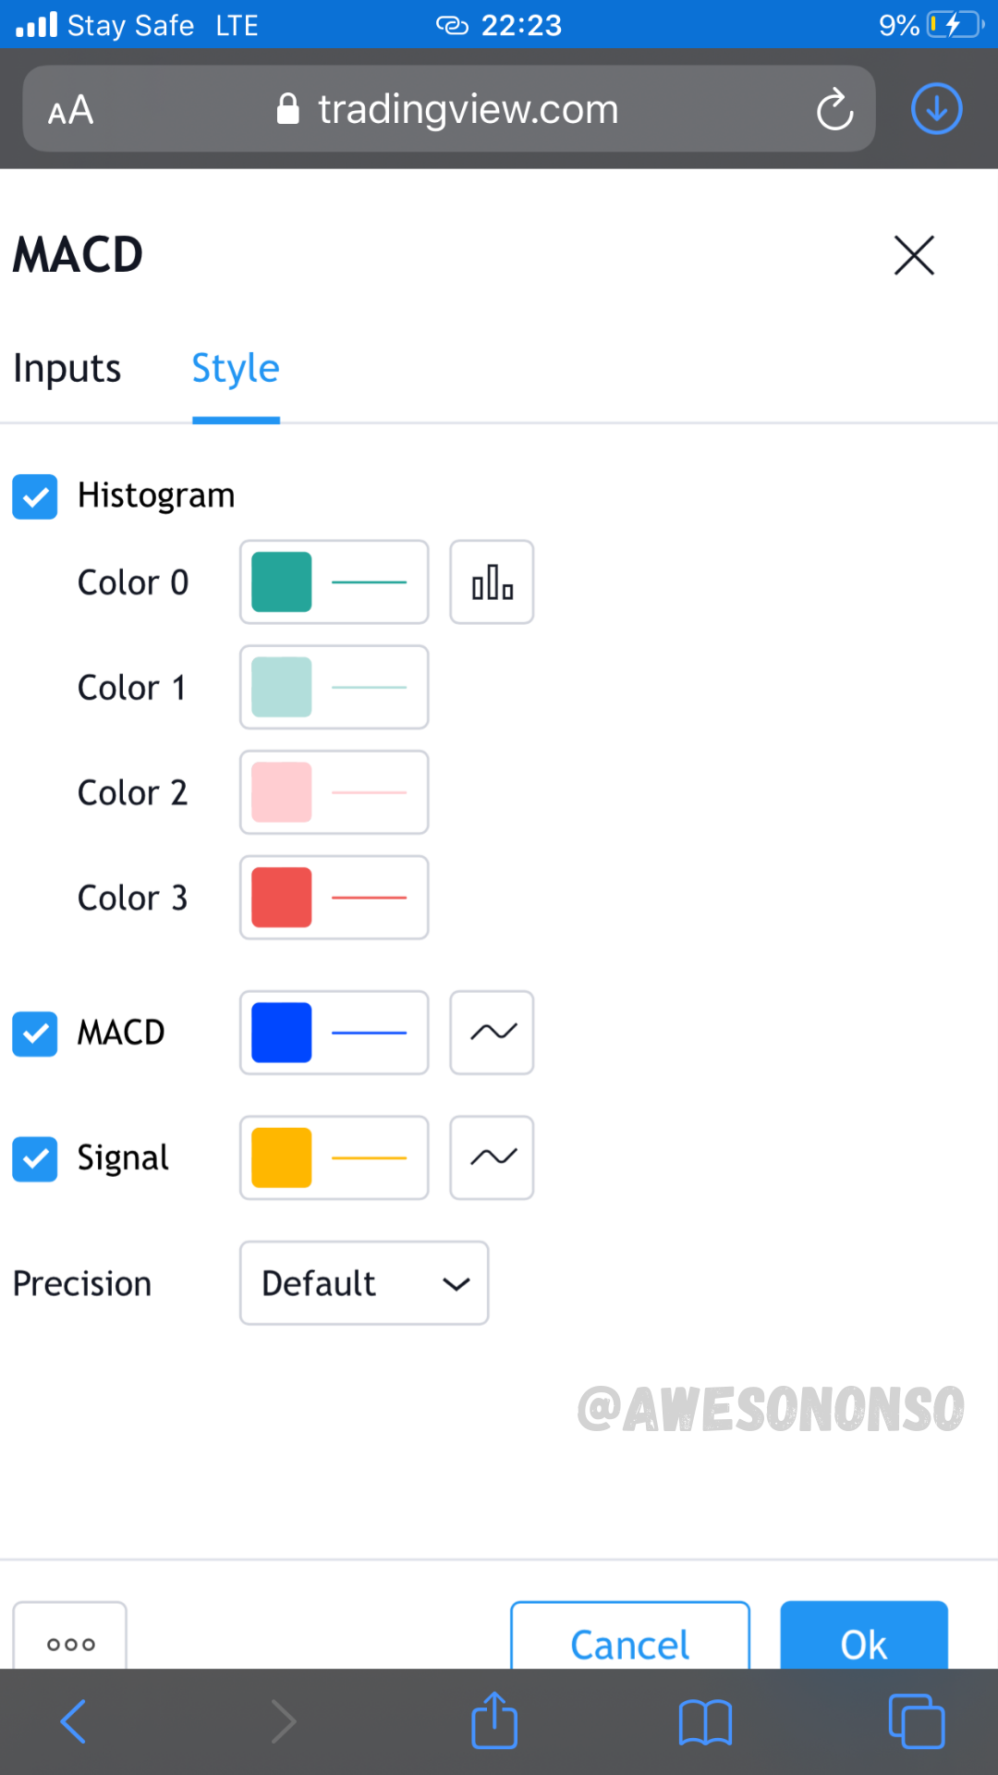The width and height of the screenshot is (998, 1775).
Task: Tap the Safari downloads icon
Action: coord(936,109)
